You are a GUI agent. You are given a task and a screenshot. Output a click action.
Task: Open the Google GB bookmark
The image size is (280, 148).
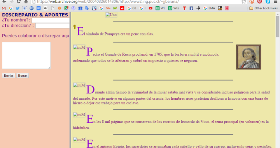tap(132, 8)
